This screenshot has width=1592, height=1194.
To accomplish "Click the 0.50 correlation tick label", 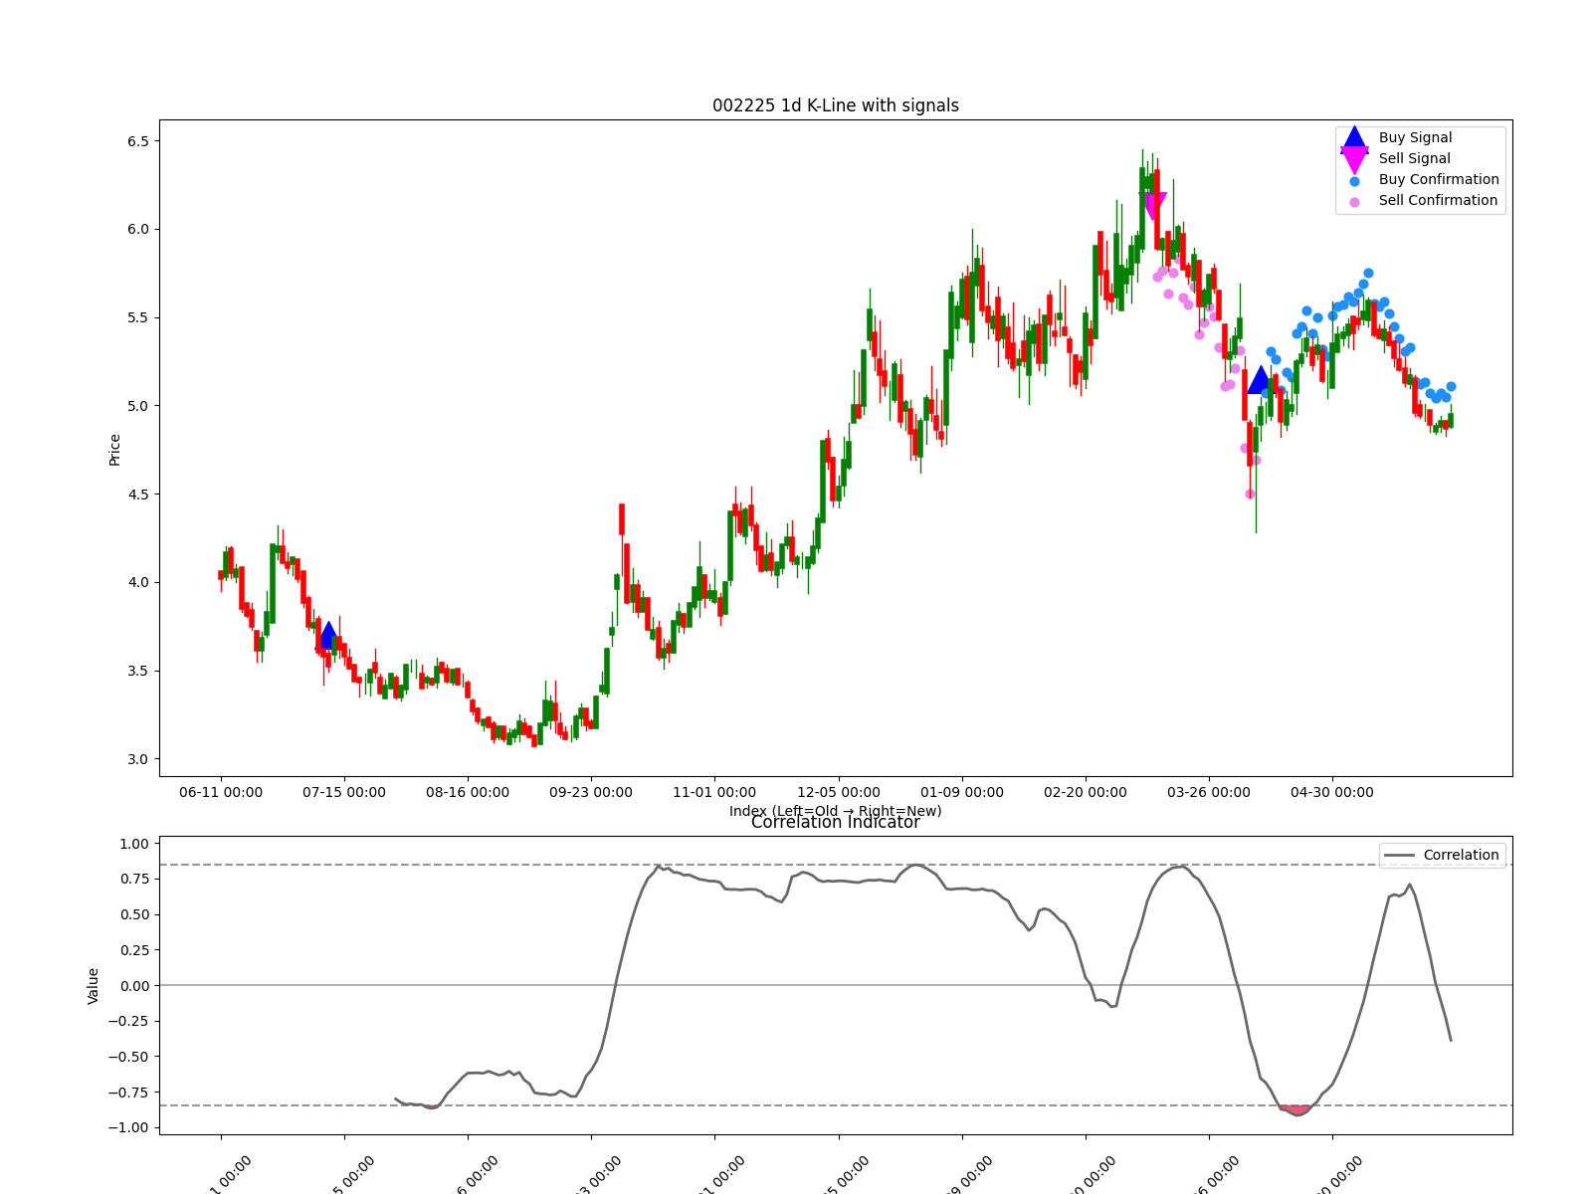I will pos(134,915).
